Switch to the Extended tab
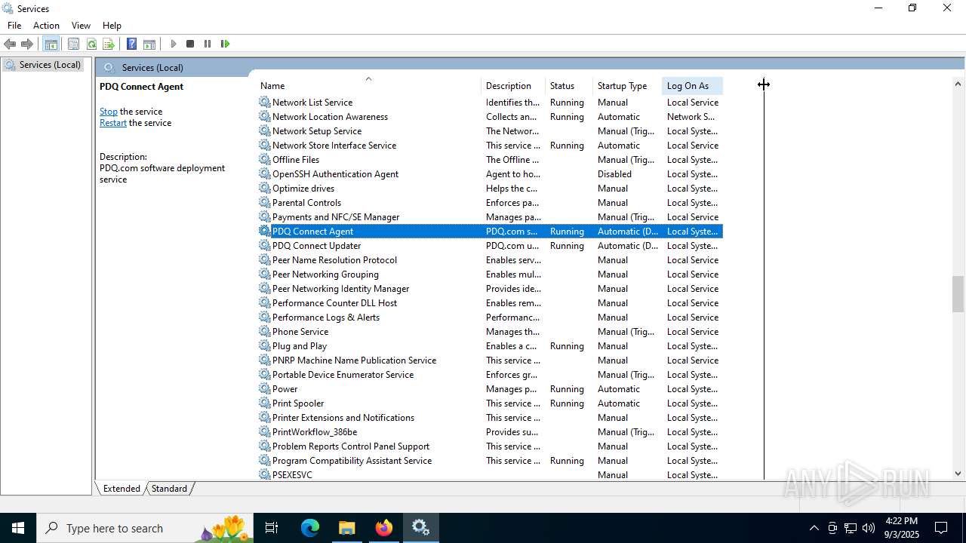Image resolution: width=966 pixels, height=543 pixels. click(122, 488)
